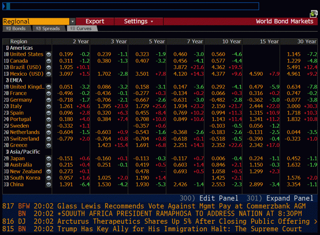Expand the Settings dropdown menu
Image resolution: width=320 pixels, height=235 pixels.
point(139,21)
